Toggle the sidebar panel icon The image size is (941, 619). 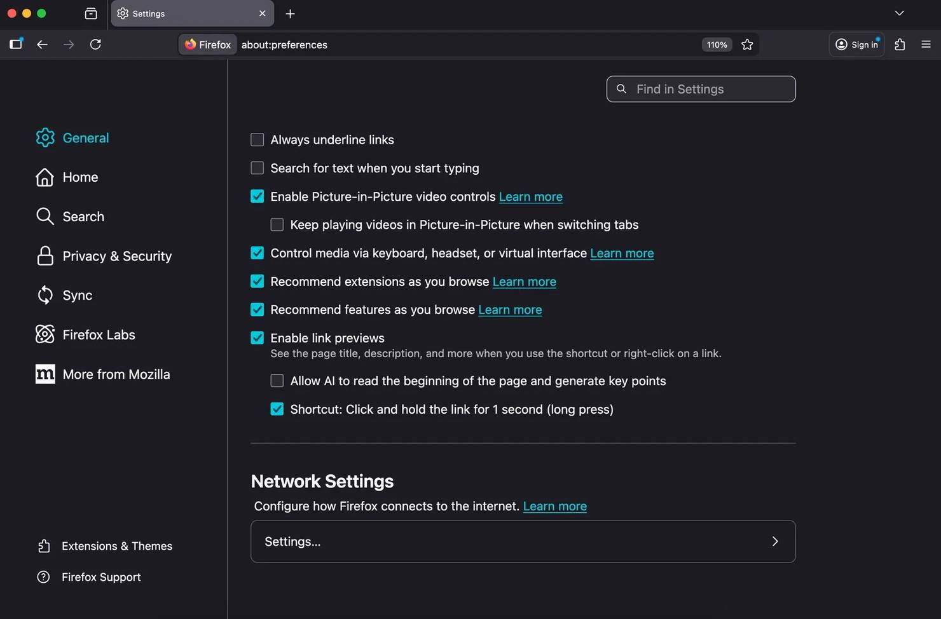point(16,44)
